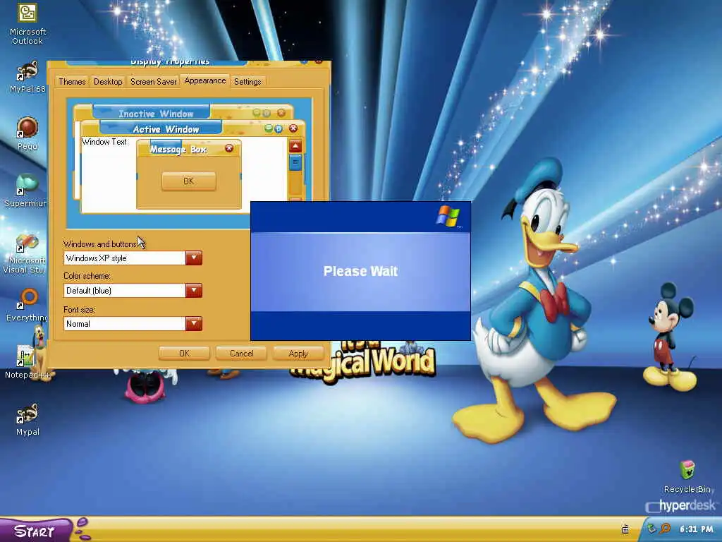
Task: Click the Window Text preview label
Action: [104, 142]
